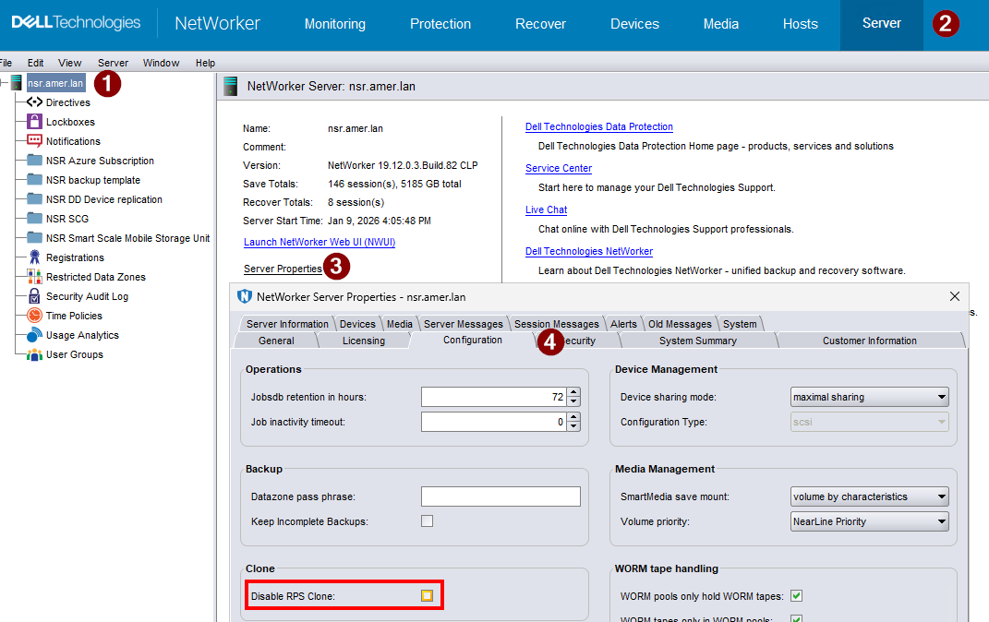Decrease Jobsdb retention in hours value
This screenshot has height=622, width=989.
click(573, 402)
